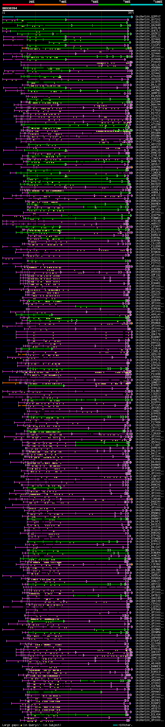Click hit UniRef100_B4JLS9

tap(148, 85)
